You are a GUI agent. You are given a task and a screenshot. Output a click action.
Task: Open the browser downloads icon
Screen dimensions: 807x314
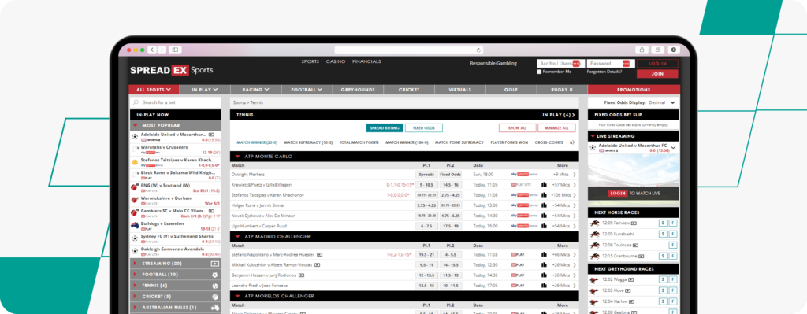pos(674,50)
